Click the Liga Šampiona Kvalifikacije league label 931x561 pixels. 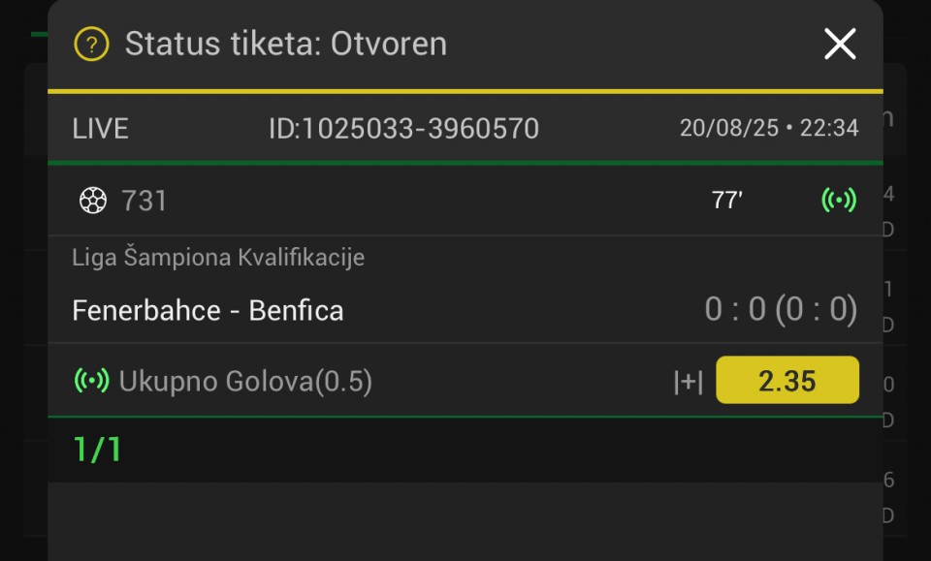tap(218, 258)
